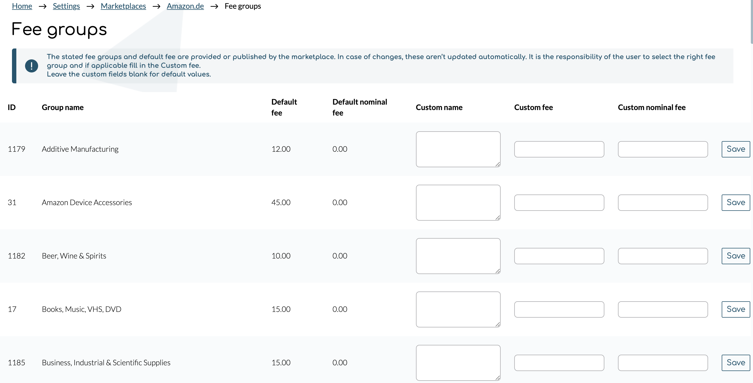This screenshot has width=753, height=383.
Task: Open the Home breadcrumb link
Action: point(22,6)
